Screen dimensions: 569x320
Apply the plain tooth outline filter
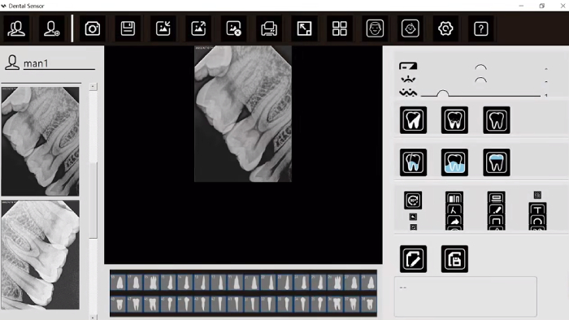(x=497, y=120)
